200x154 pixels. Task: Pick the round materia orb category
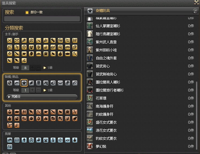coord(31,119)
